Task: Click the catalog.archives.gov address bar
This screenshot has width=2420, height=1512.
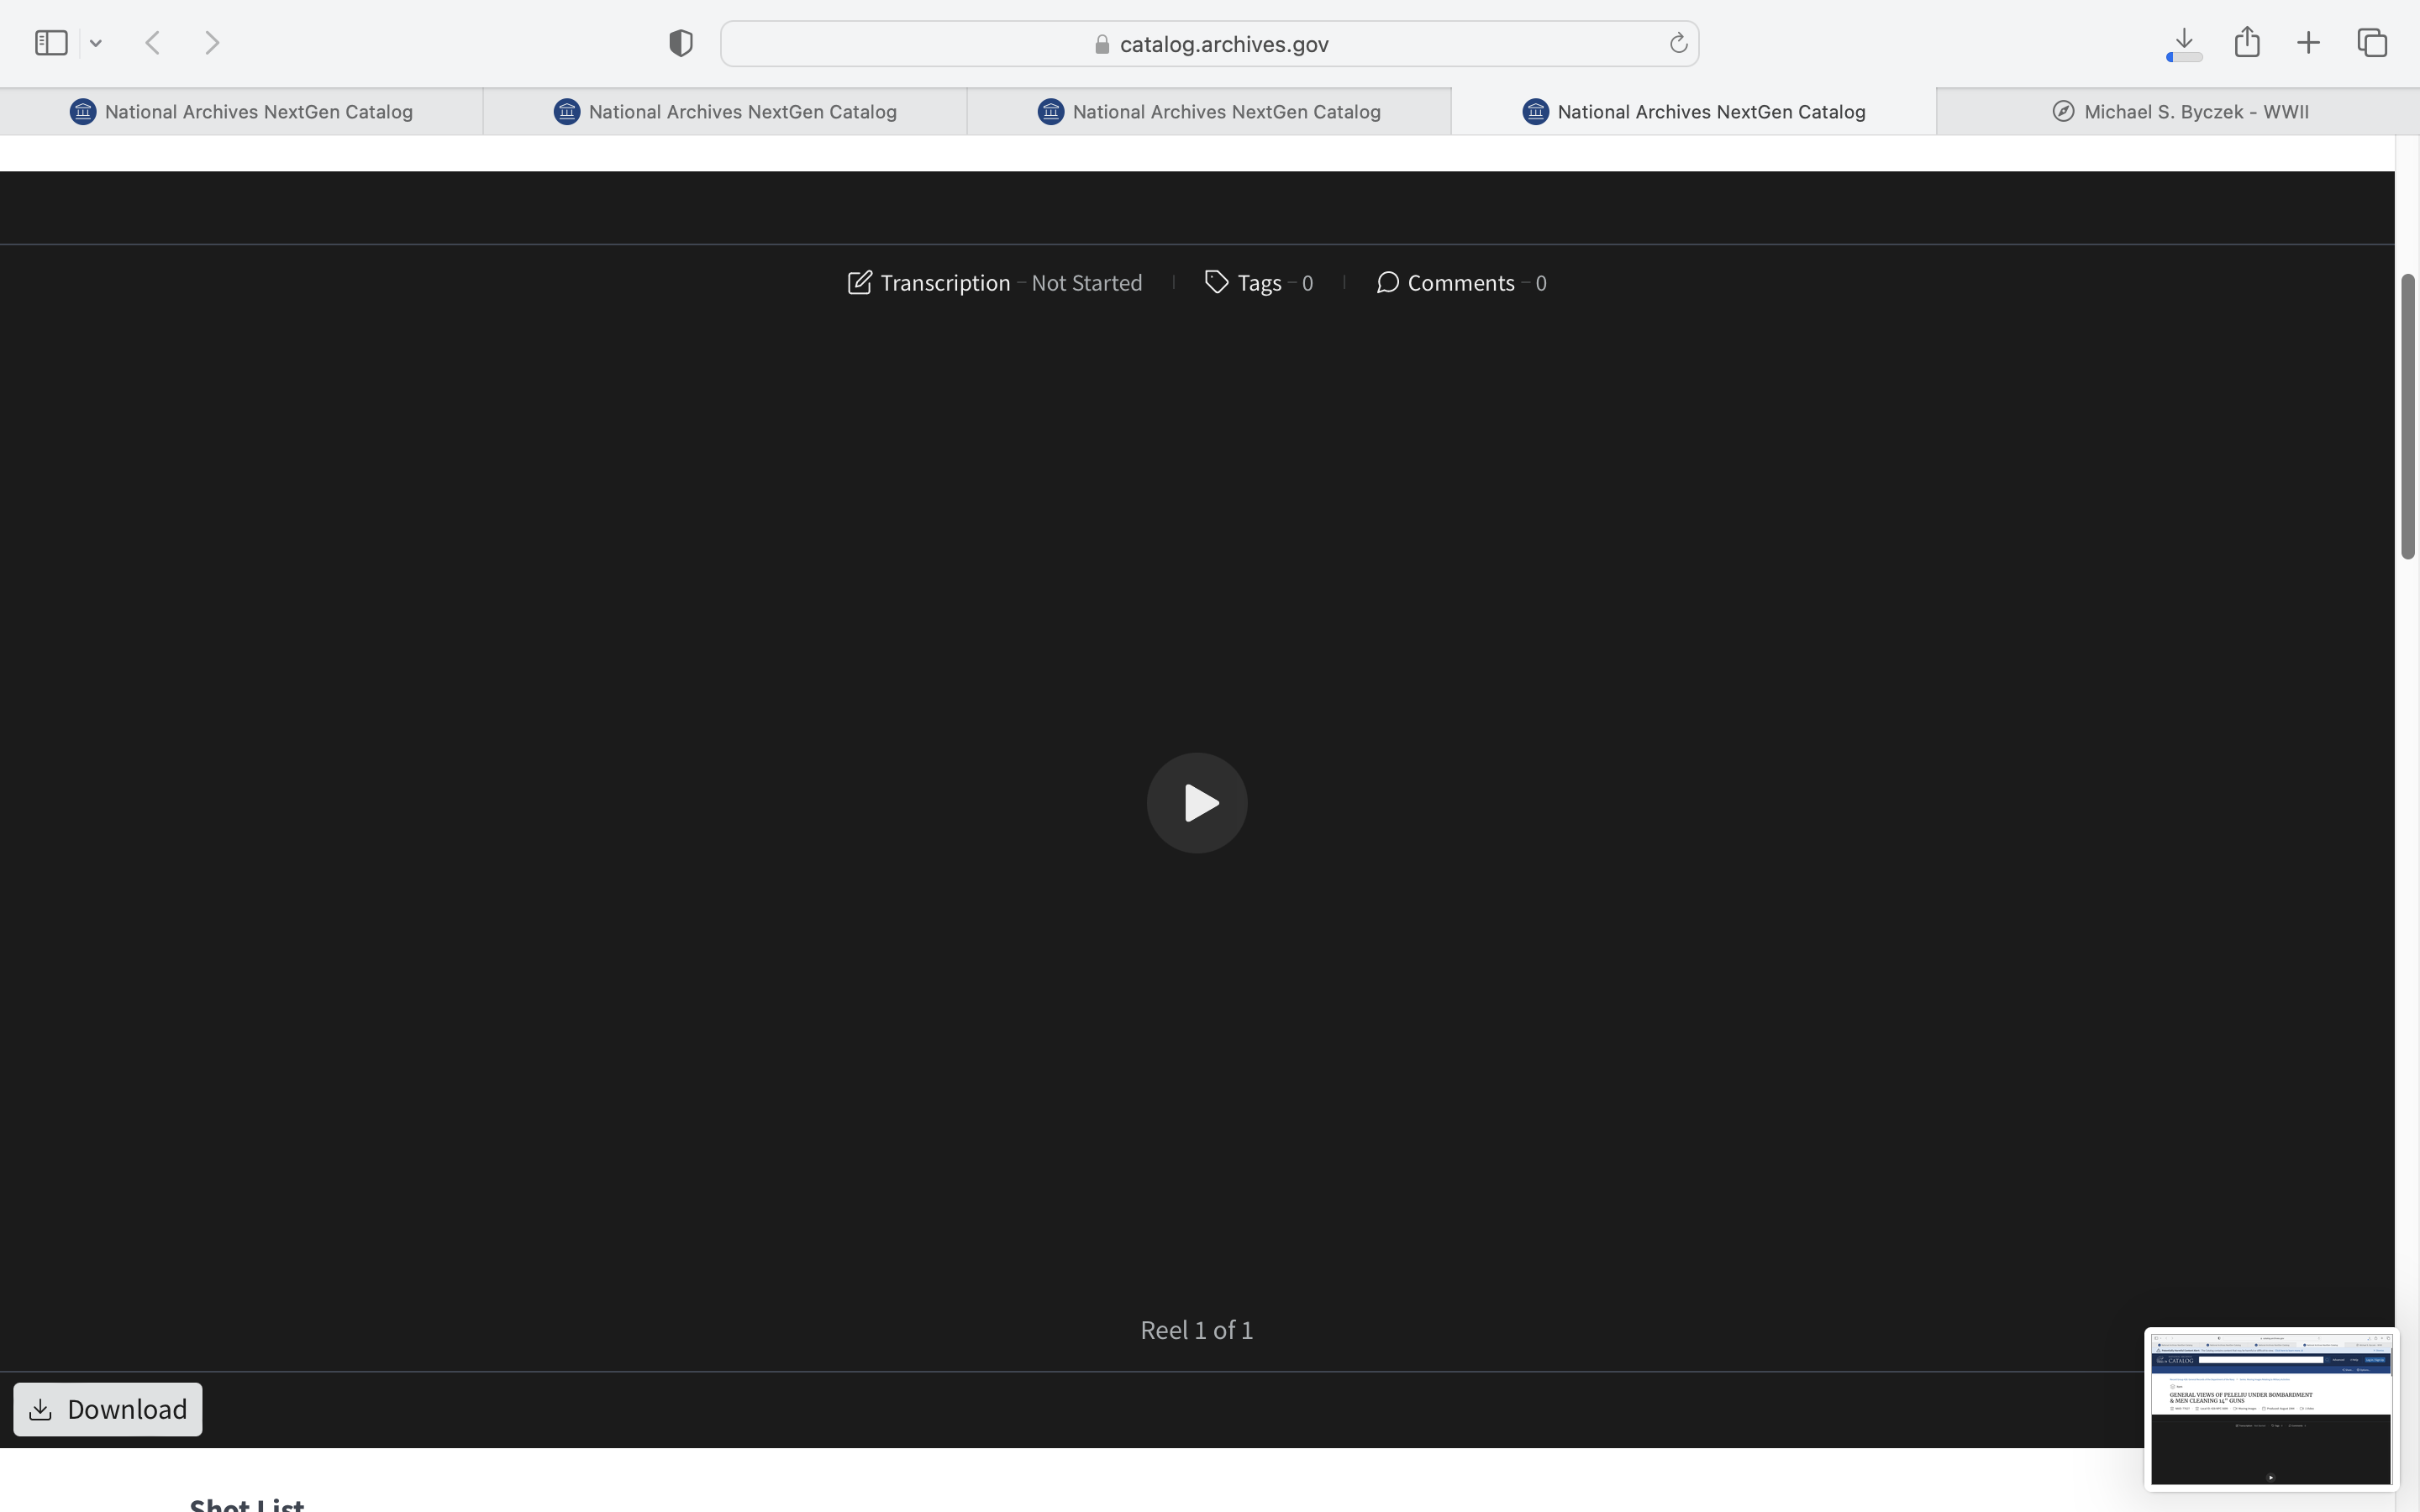Action: click(x=1222, y=44)
